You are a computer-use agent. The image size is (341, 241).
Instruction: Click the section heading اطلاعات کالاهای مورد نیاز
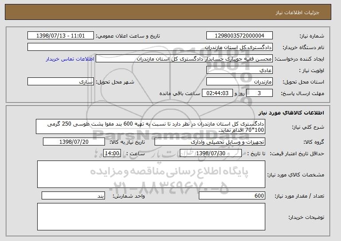click(x=291, y=113)
